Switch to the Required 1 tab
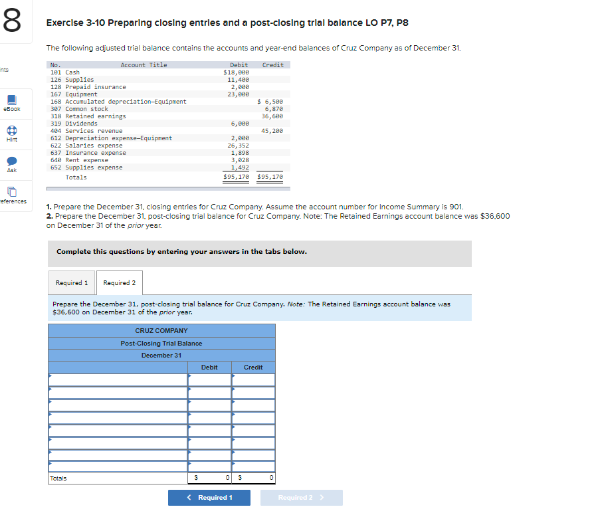The width and height of the screenshot is (600, 531). pyautogui.click(x=71, y=282)
